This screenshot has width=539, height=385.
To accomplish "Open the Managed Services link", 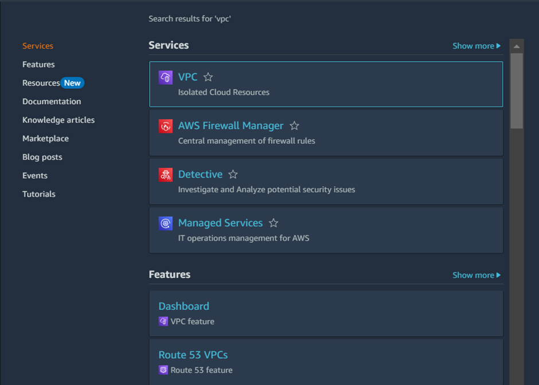I will [x=220, y=223].
